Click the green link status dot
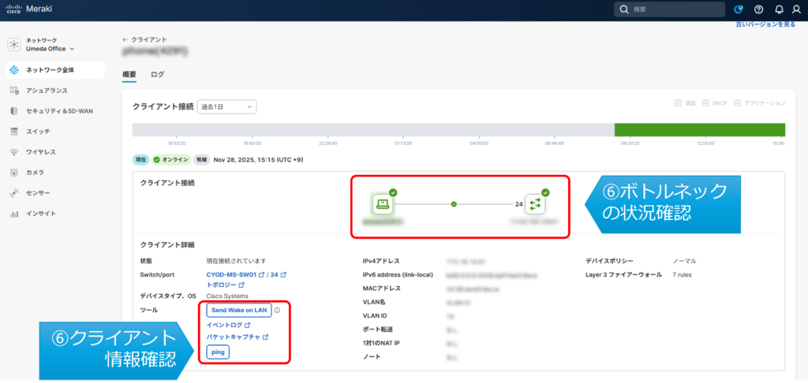The image size is (808, 383). (454, 204)
